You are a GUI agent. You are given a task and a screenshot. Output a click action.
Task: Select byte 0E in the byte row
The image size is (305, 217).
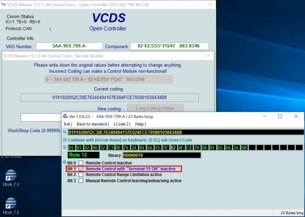click(118, 147)
